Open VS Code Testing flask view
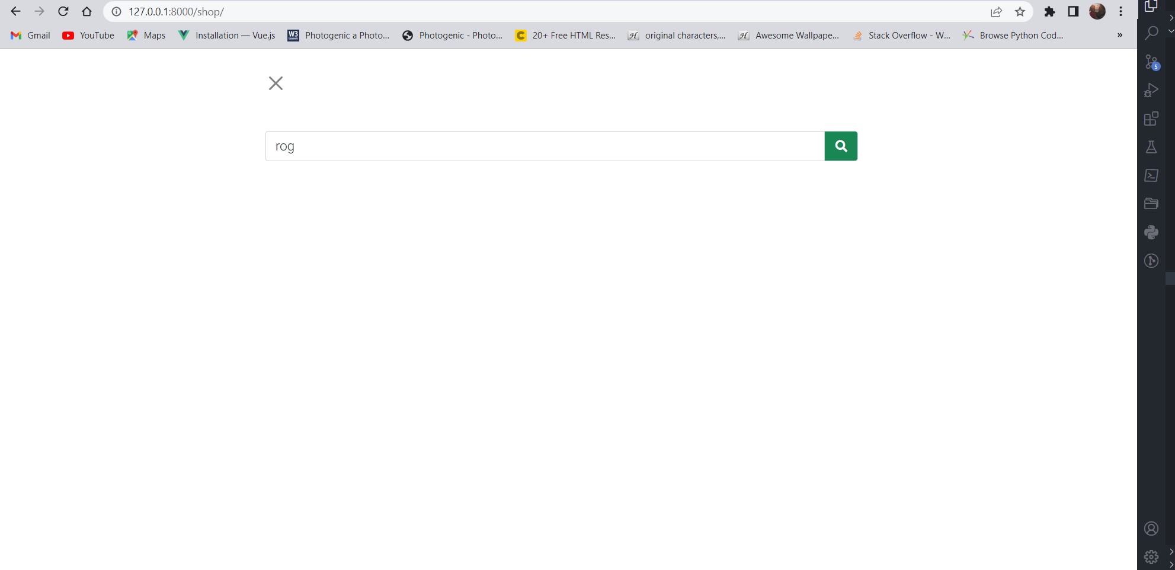 pyautogui.click(x=1151, y=147)
